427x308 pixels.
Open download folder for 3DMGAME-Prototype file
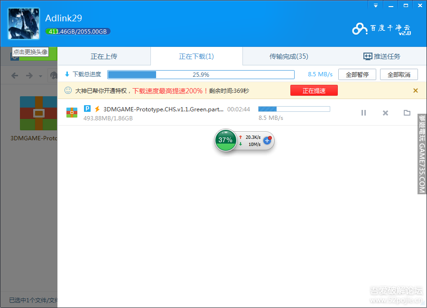(407, 113)
